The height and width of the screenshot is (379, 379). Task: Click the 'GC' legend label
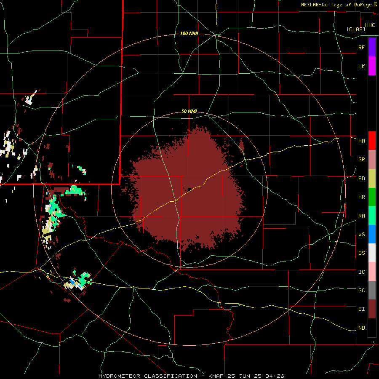(361, 291)
